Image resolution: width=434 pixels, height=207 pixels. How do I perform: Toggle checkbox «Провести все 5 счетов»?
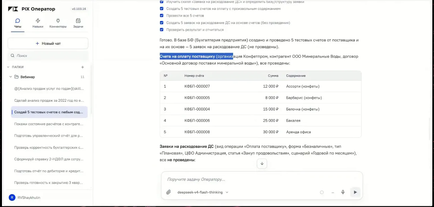click(x=161, y=16)
